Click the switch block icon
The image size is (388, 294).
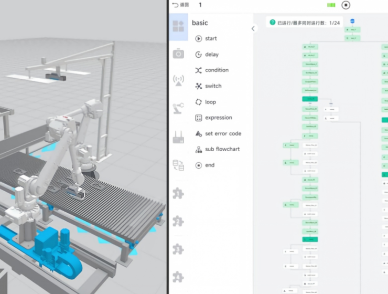pyautogui.click(x=198, y=86)
